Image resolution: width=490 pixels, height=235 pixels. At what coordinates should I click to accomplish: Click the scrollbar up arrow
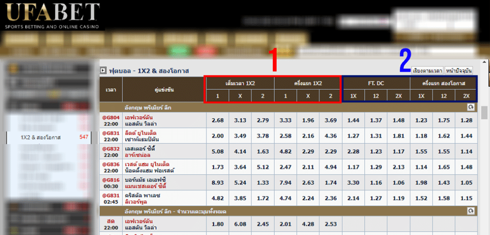[x=485, y=62]
